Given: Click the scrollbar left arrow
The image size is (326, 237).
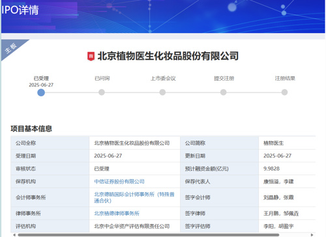Looking at the screenshot, I should click(x=14, y=235).
